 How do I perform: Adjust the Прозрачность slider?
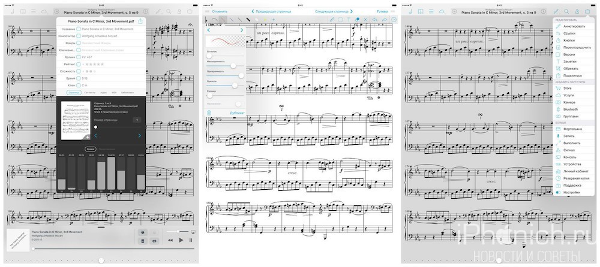[226, 75]
